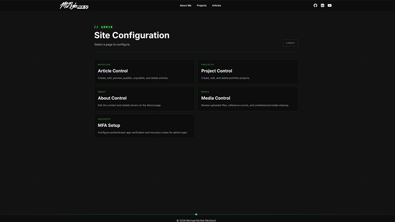
Task: Open the MFA Setup card
Action: [144, 126]
